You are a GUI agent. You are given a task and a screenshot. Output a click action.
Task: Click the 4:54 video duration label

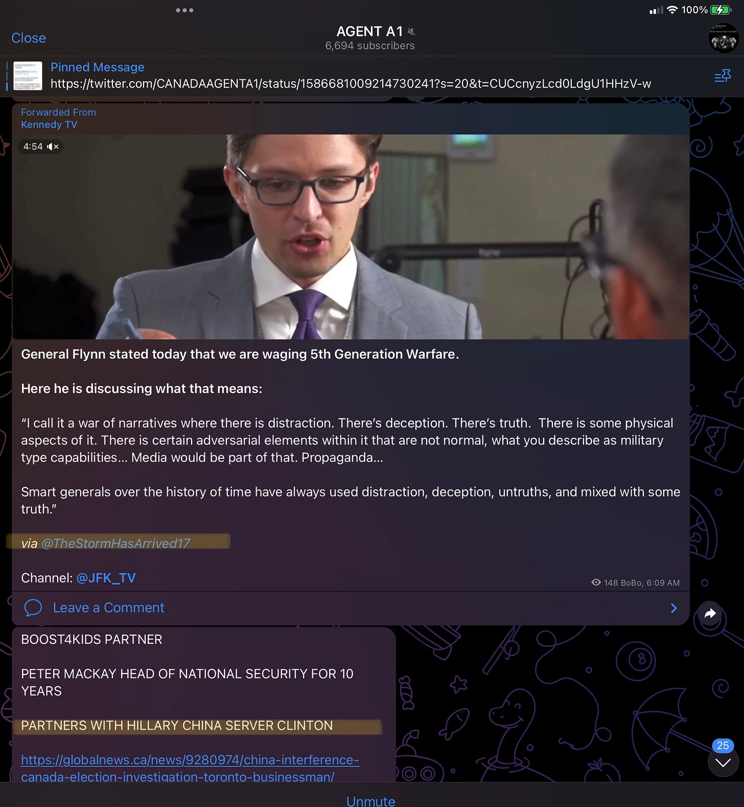pyautogui.click(x=33, y=147)
